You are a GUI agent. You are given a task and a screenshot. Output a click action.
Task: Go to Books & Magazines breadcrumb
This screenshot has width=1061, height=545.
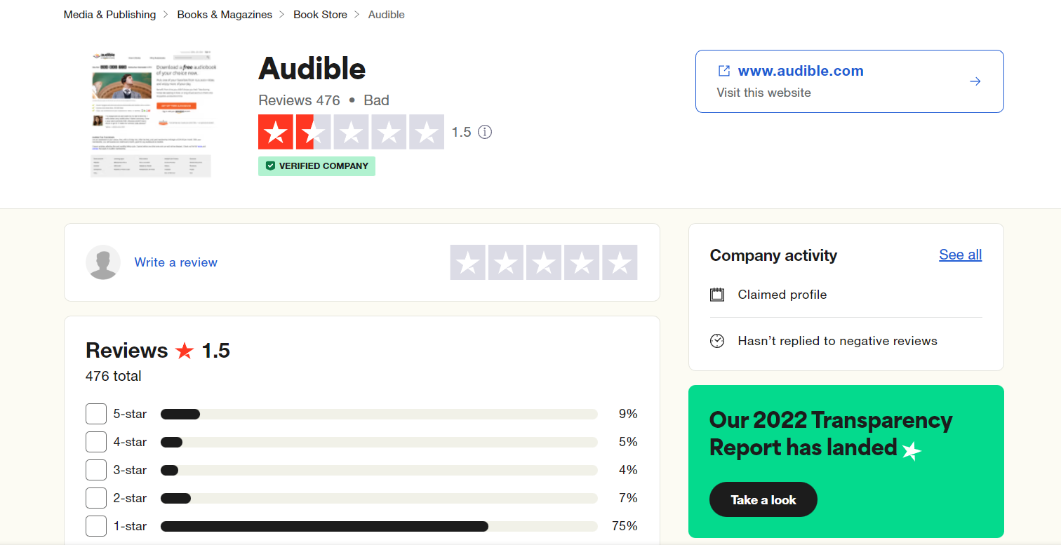(x=225, y=15)
